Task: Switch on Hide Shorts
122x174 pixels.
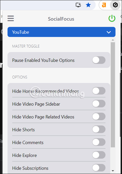Action: [99, 129]
